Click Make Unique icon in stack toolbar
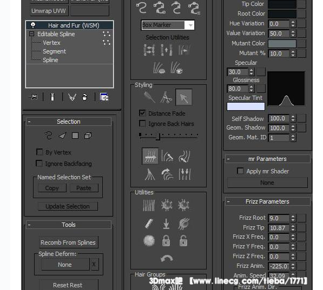Screen dimensions: 323x290 pos(72,97)
